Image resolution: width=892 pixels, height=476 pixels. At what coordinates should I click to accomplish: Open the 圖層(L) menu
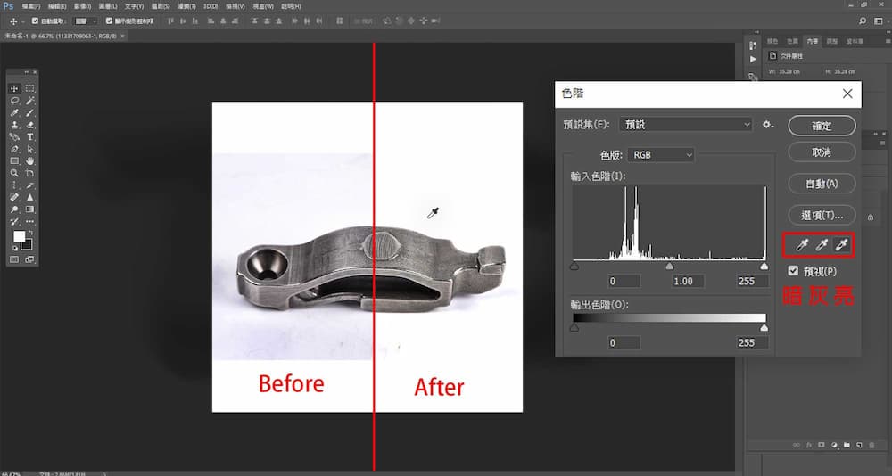pos(108,6)
